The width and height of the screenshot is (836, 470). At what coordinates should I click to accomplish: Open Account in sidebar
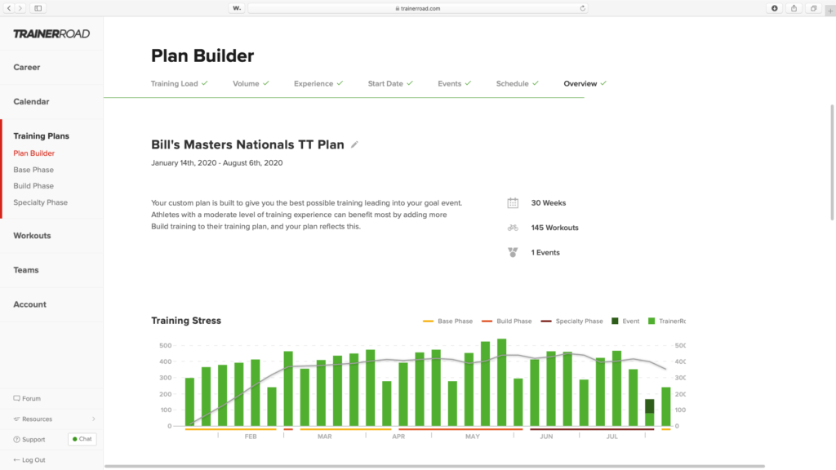(x=30, y=304)
